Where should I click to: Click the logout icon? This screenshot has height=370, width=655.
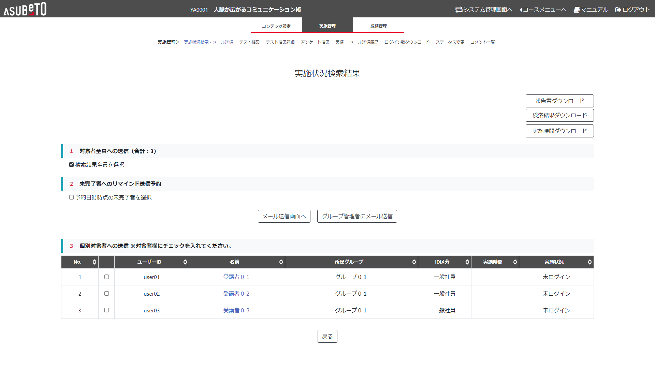(x=618, y=10)
